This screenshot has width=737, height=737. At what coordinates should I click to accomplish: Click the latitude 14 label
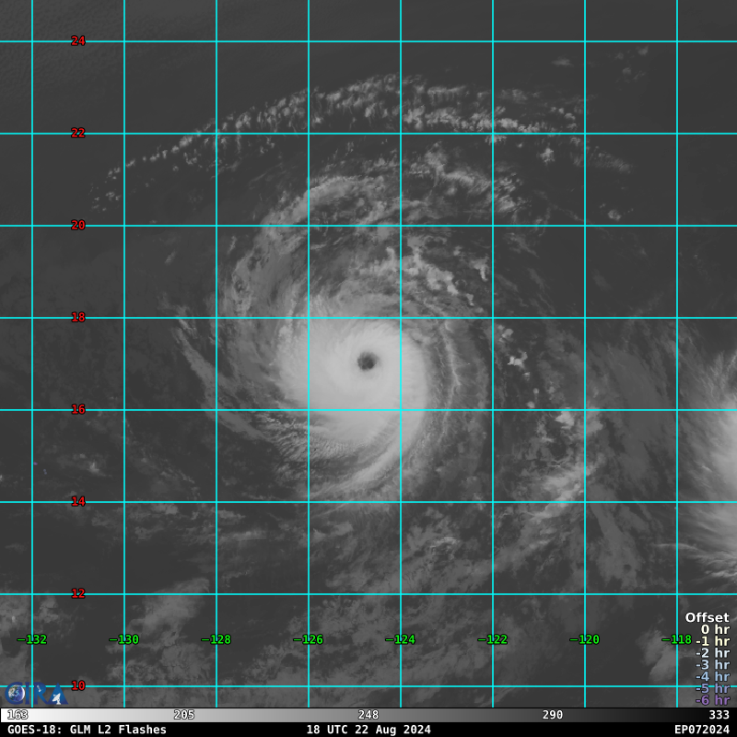78,502
